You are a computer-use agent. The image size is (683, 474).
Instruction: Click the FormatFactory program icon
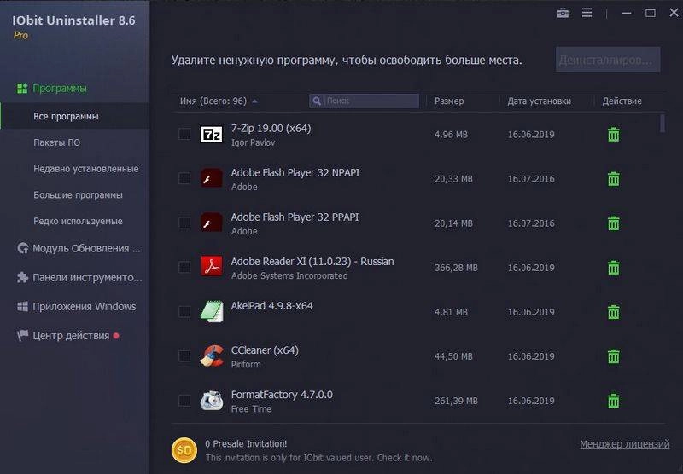[212, 401]
